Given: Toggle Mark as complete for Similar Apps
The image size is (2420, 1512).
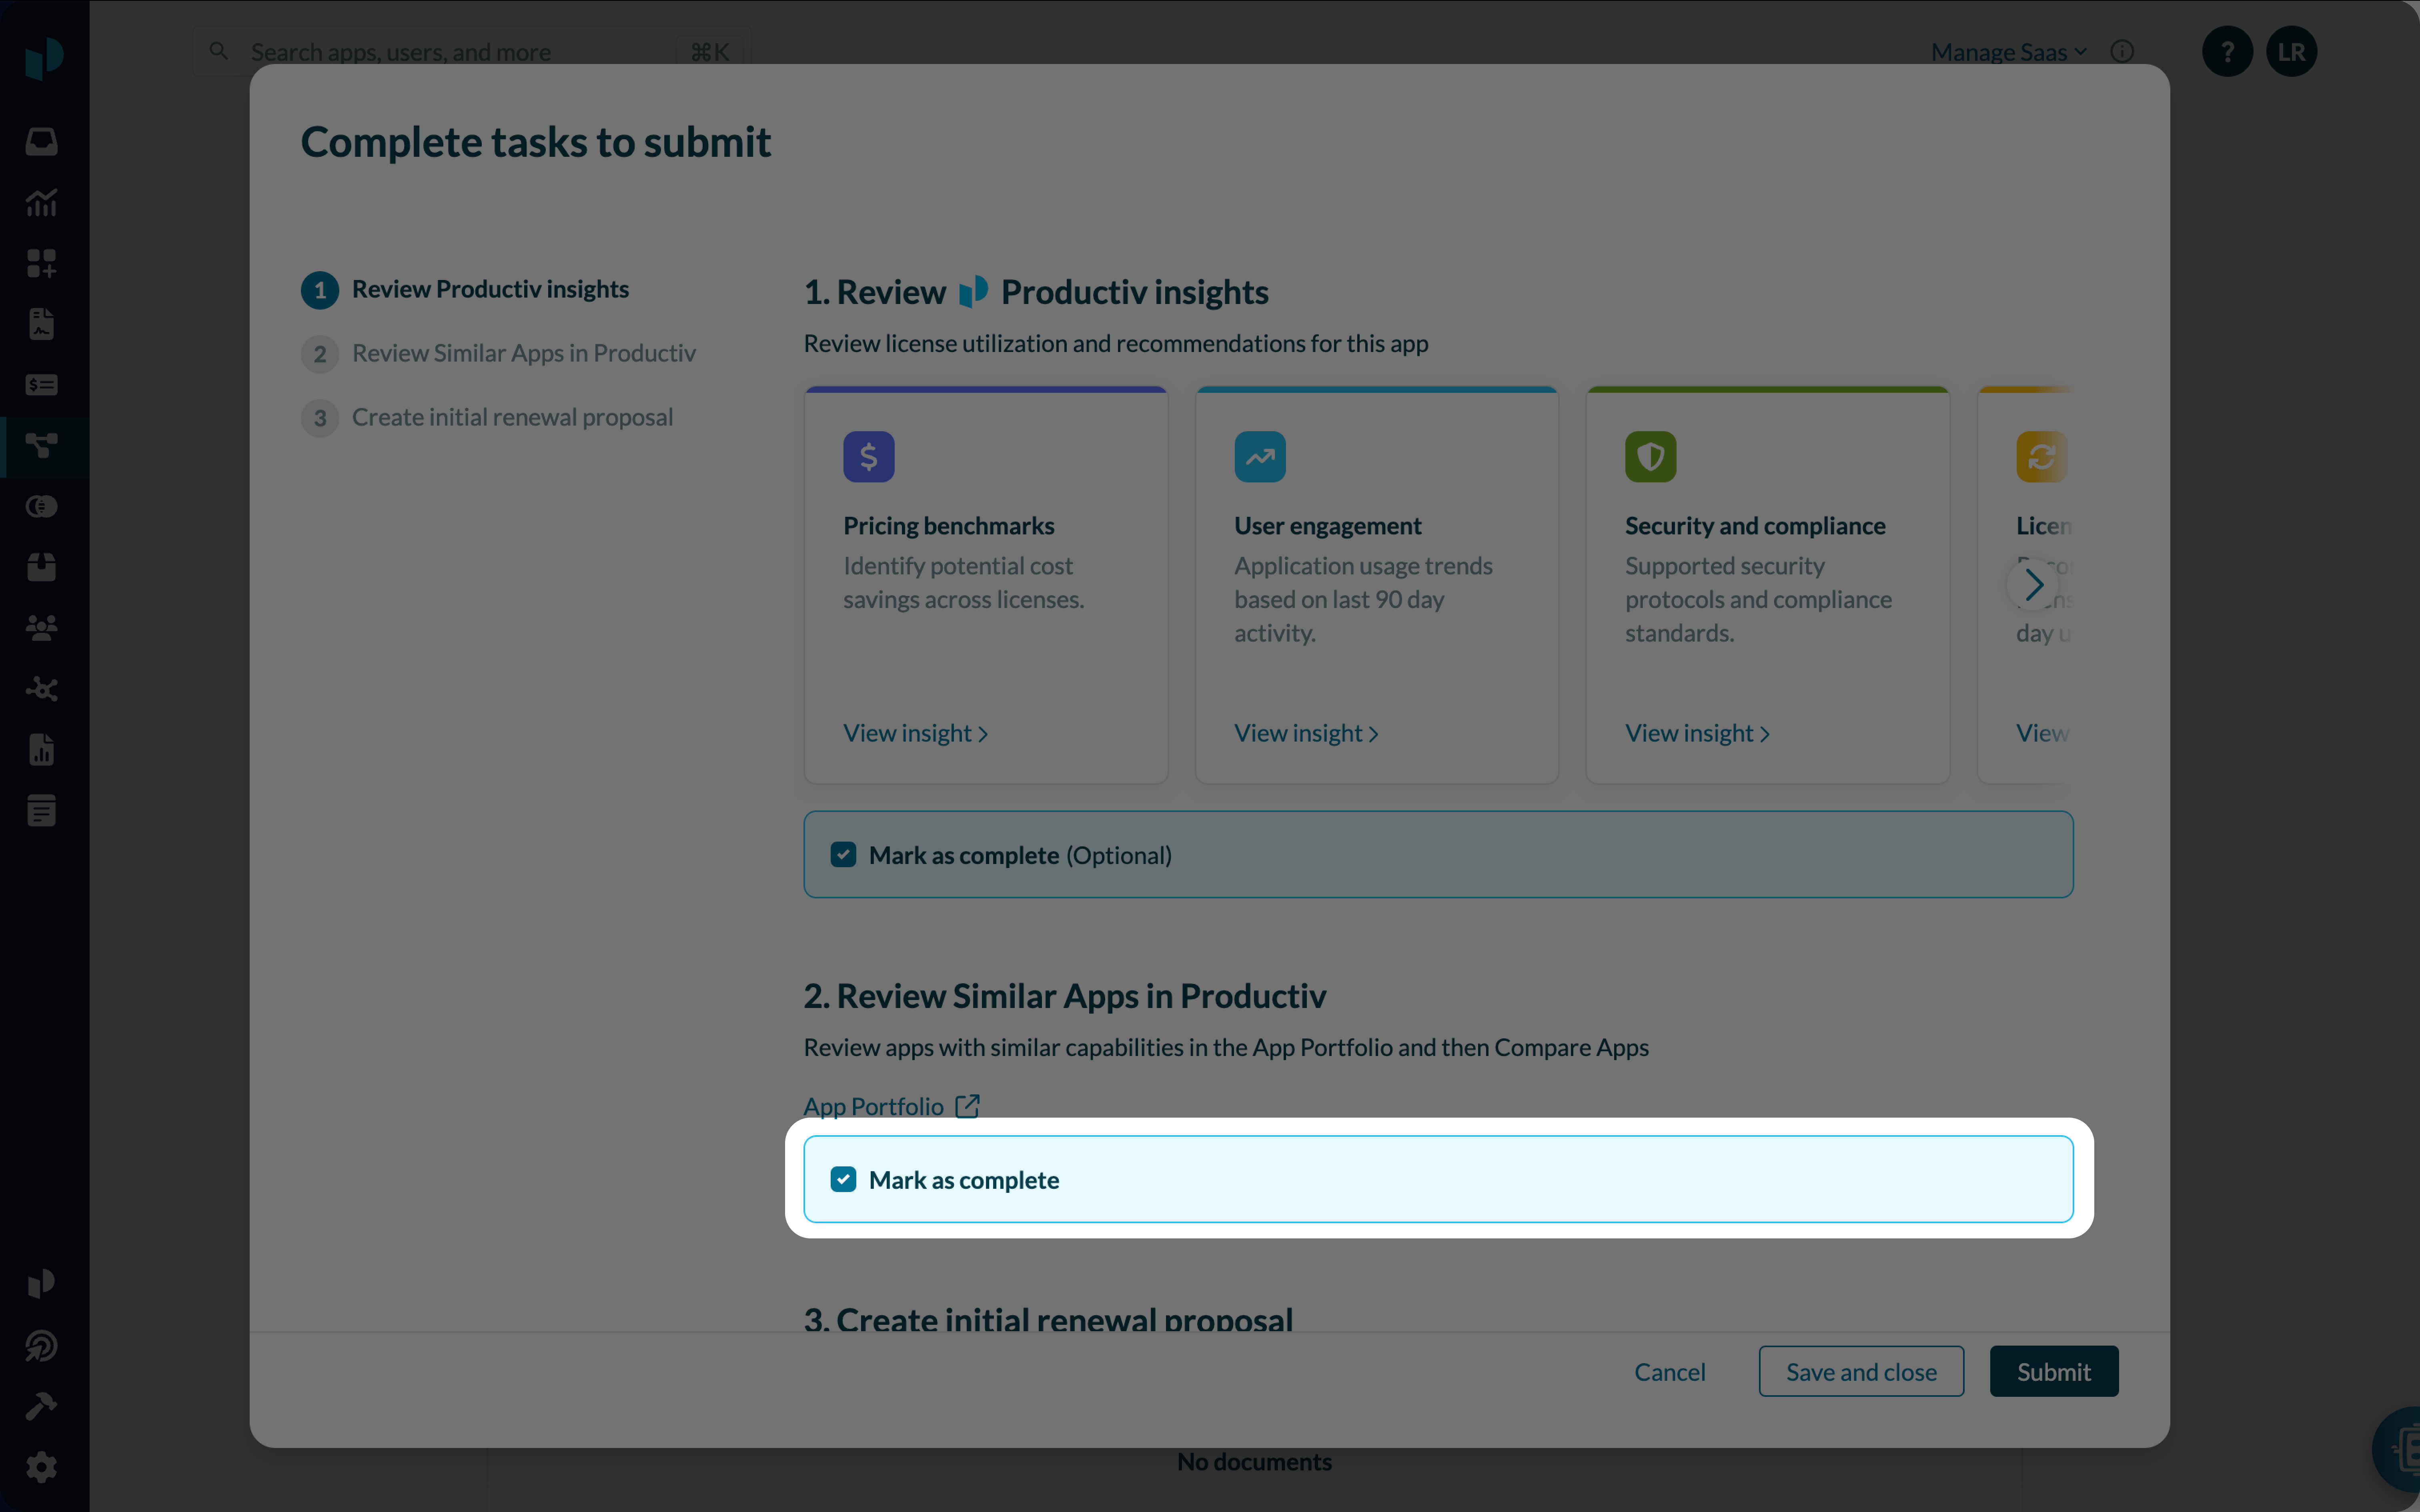Looking at the screenshot, I should pos(843,1180).
